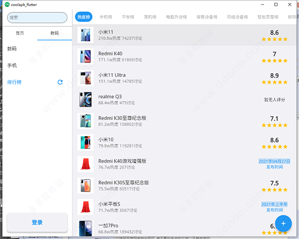
Task: Open the 小米11 Ultra title text
Action: click(x=112, y=75)
